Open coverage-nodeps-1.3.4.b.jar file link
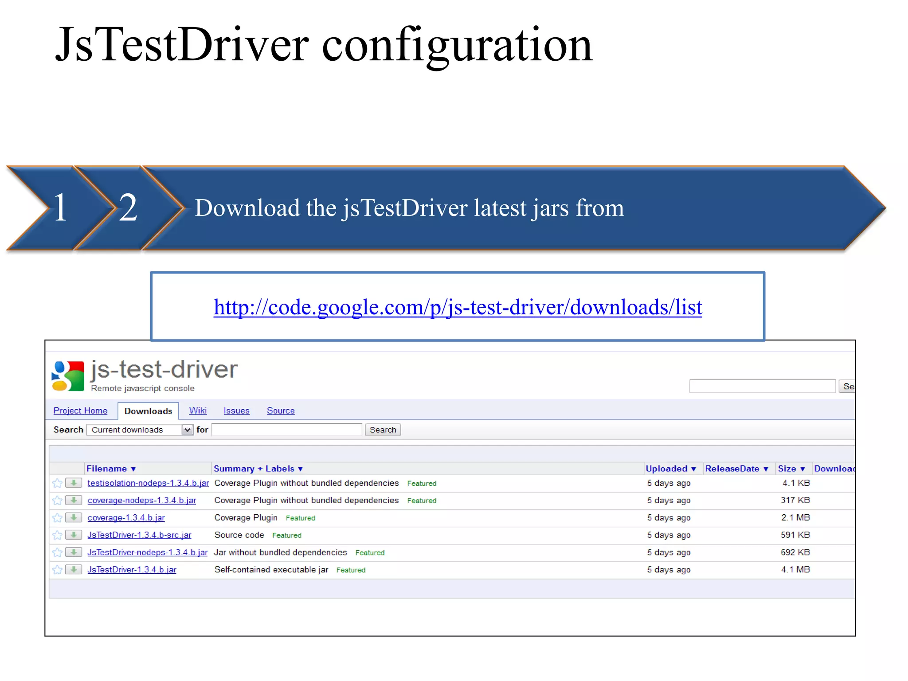Screen dimensions: 908x681 click(x=142, y=501)
